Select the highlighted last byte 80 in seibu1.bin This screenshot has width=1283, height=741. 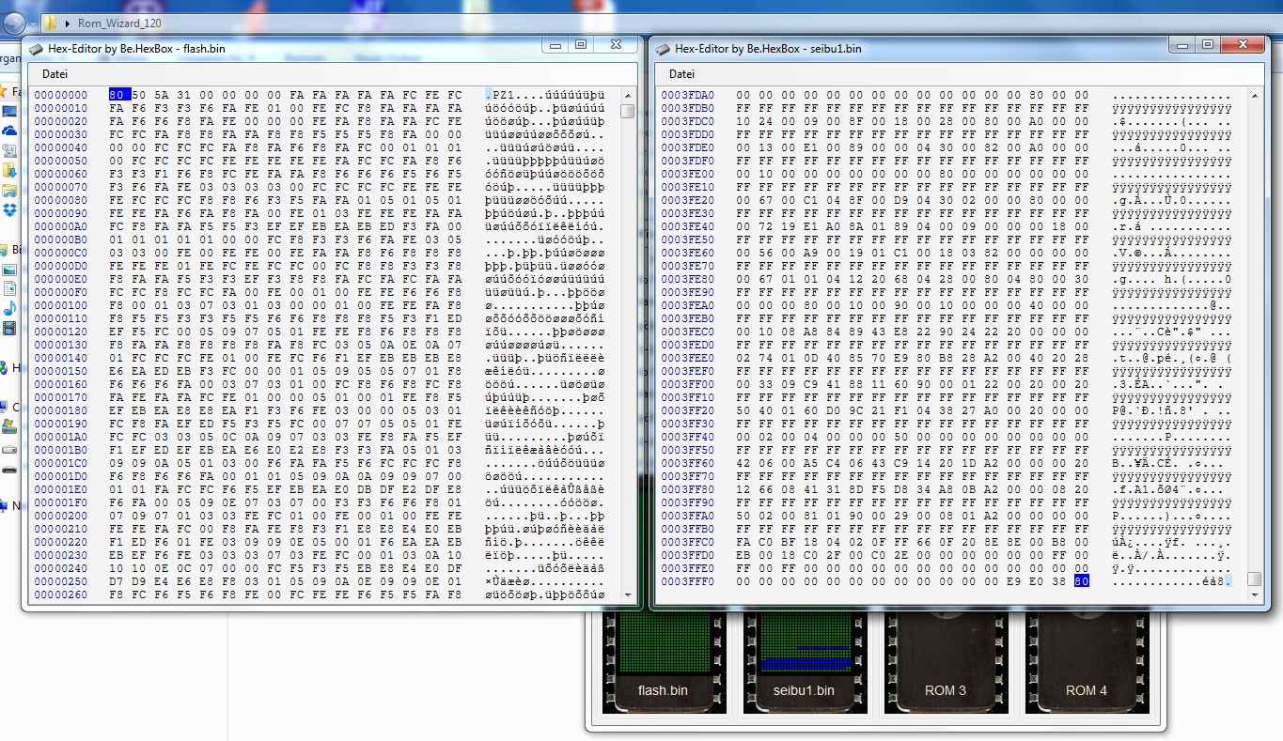pos(1081,581)
